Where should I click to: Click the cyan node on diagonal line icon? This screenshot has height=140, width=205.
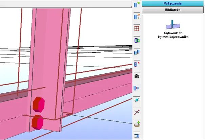(137, 100)
